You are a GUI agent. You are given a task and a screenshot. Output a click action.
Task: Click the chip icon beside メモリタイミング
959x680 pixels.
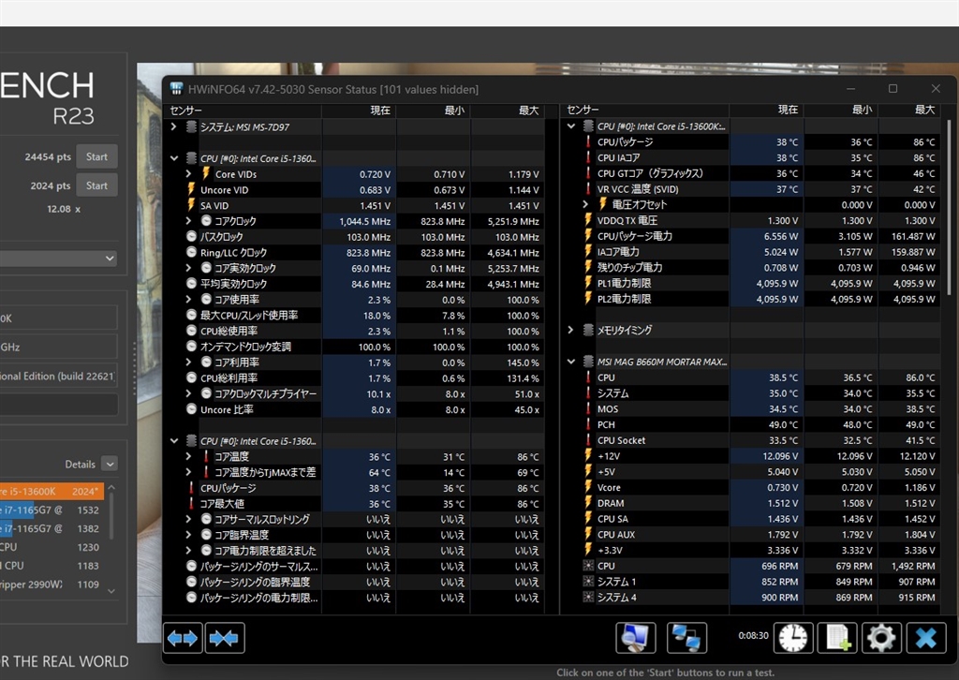coord(588,331)
